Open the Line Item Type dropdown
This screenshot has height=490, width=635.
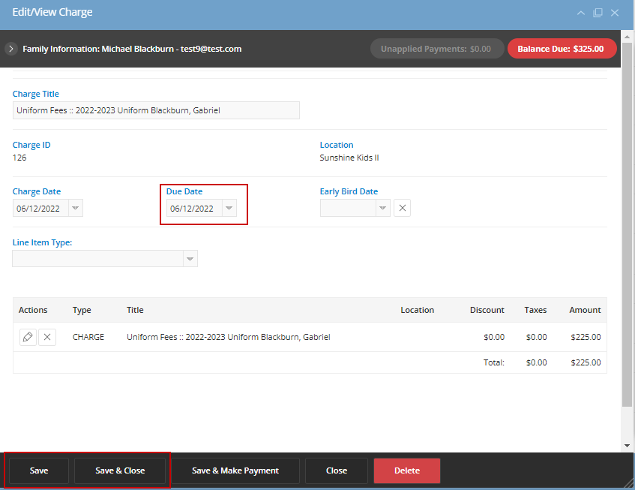[x=190, y=259]
